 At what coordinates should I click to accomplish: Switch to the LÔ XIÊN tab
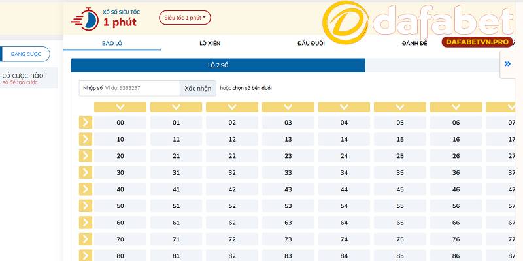(209, 43)
